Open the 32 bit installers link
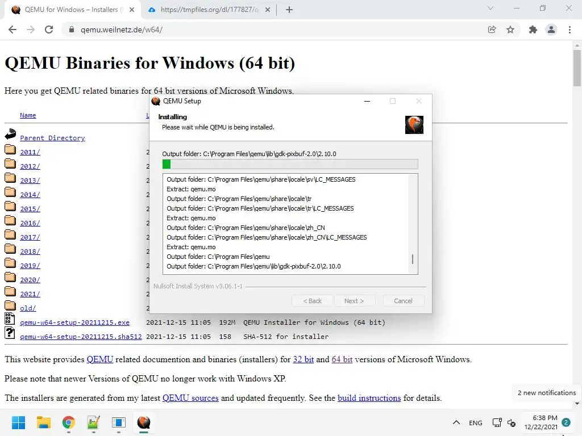 tap(304, 359)
